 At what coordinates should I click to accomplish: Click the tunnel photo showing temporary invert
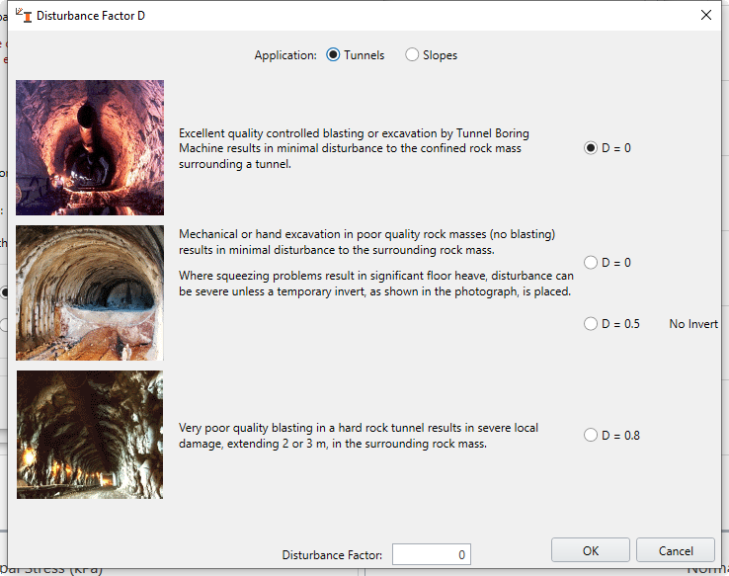pos(90,293)
